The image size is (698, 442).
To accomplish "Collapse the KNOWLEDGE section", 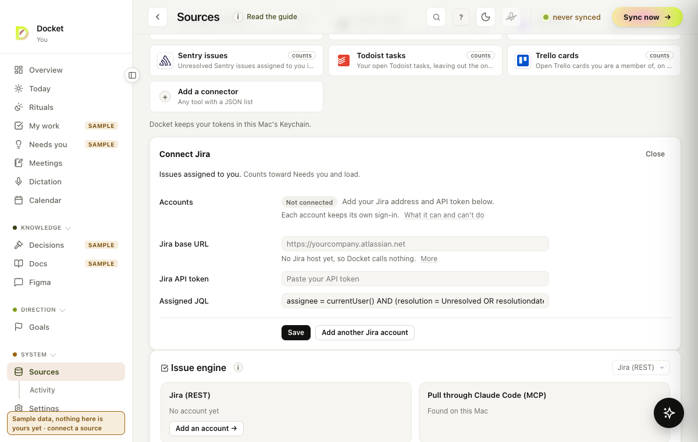I will click(x=42, y=228).
